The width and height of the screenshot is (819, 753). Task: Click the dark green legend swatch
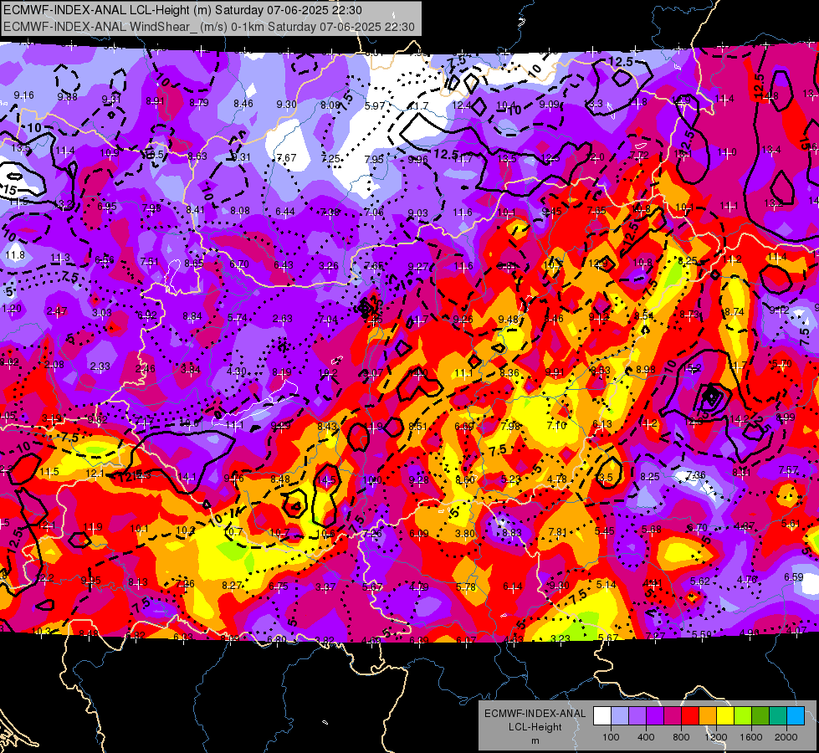760,716
